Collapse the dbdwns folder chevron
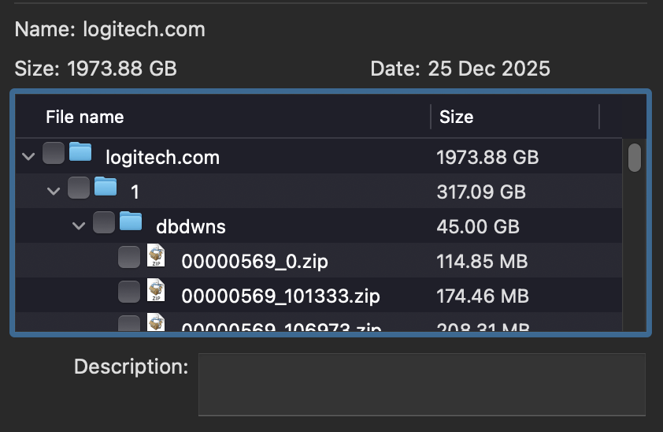 pos(80,226)
